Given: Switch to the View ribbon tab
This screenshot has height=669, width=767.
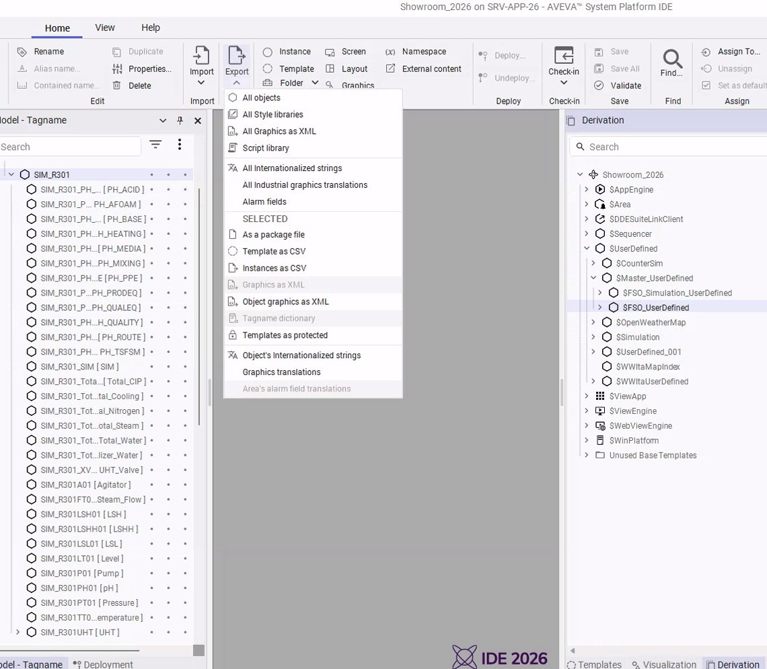Looking at the screenshot, I should click(105, 28).
